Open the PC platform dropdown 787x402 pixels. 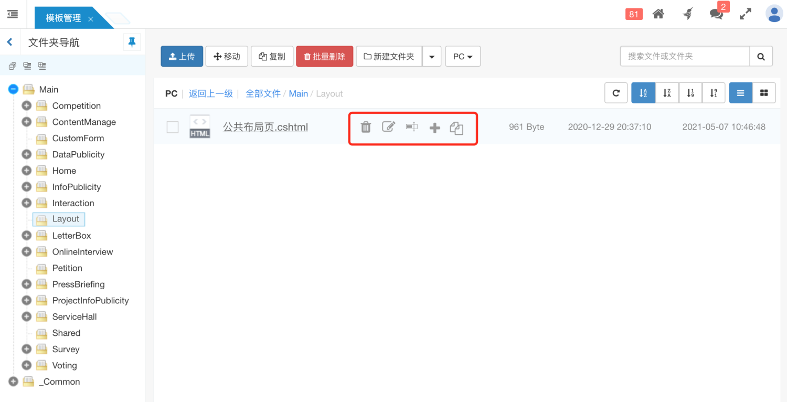[463, 56]
